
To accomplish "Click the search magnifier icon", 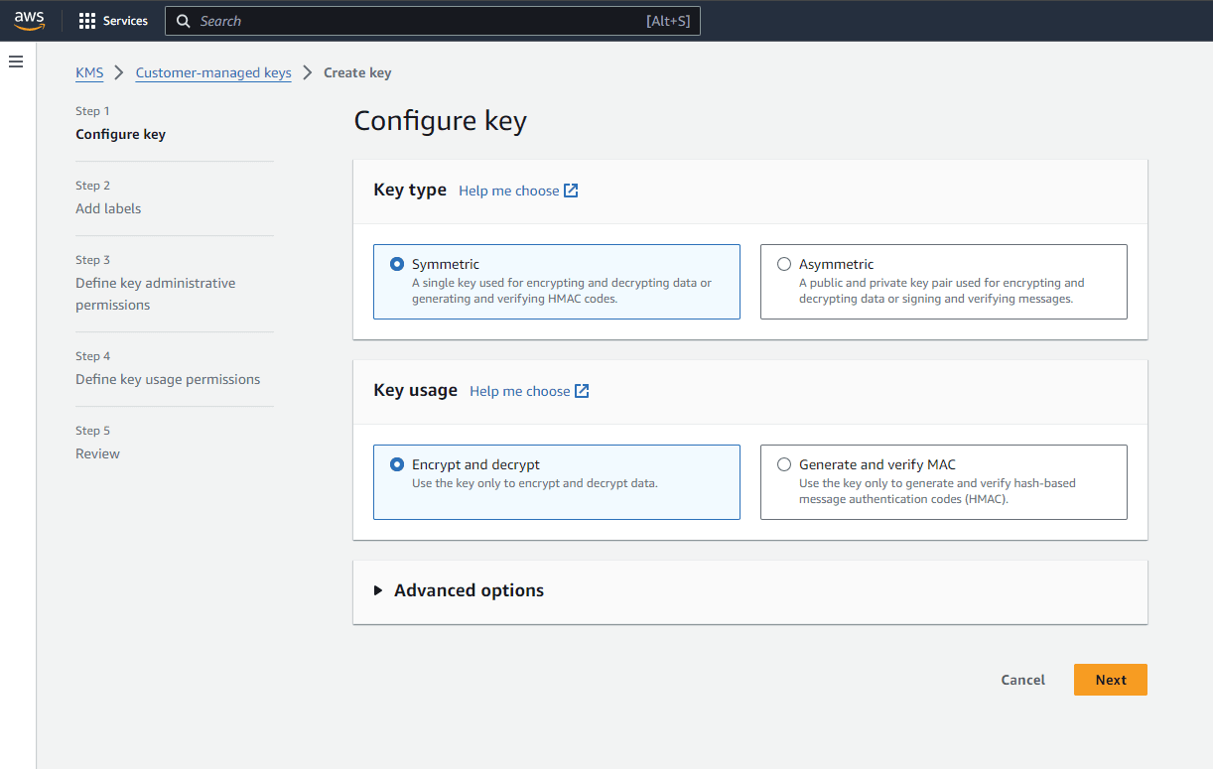I will [x=183, y=21].
